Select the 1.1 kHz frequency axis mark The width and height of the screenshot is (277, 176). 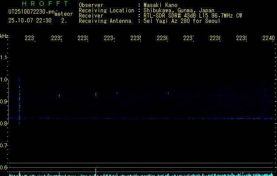(4, 58)
